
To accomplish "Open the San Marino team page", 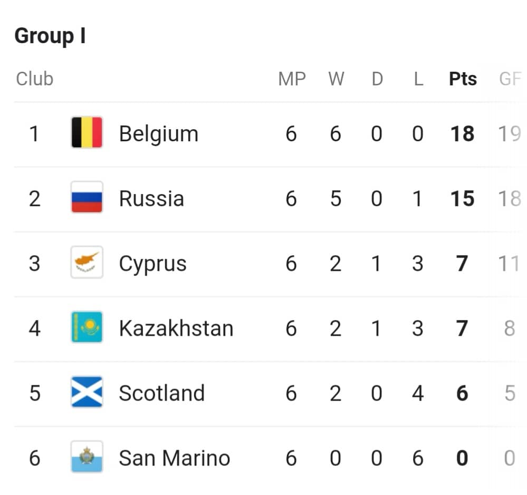I will click(x=175, y=458).
